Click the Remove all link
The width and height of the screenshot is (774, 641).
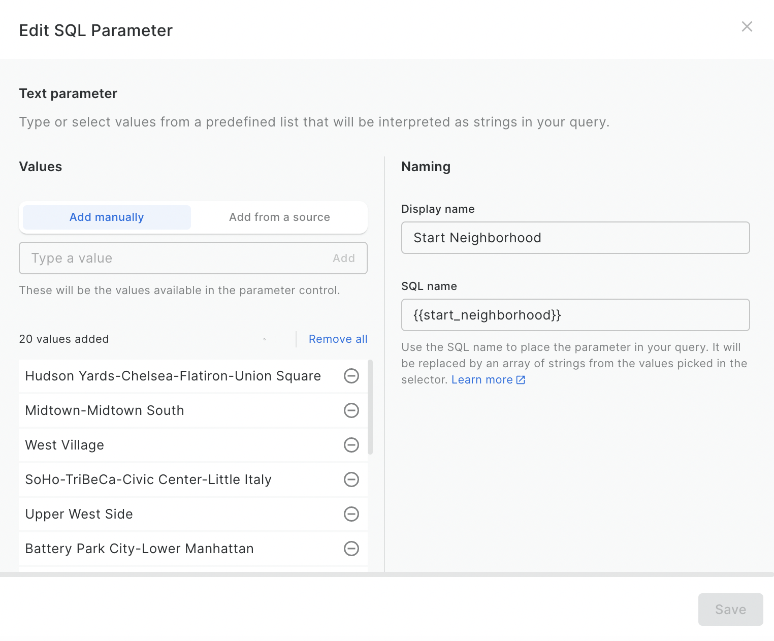pyautogui.click(x=338, y=339)
